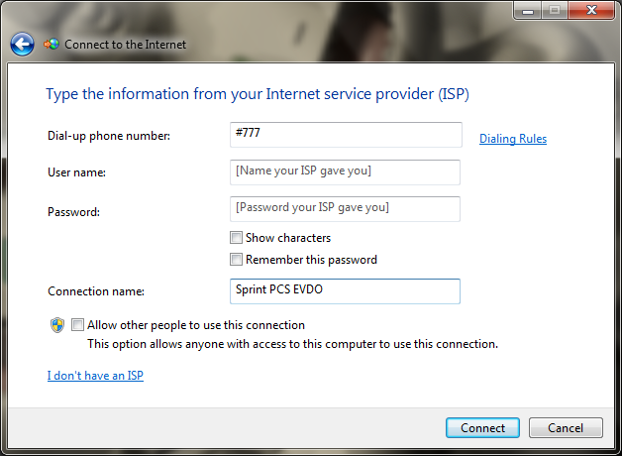Minimize the Connect to the Internet window
This screenshot has height=456, width=622.
click(x=528, y=10)
